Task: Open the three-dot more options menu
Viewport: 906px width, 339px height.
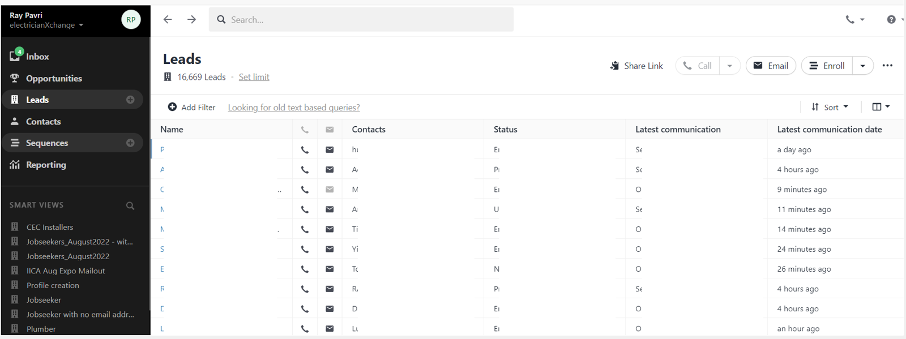Action: (887, 66)
